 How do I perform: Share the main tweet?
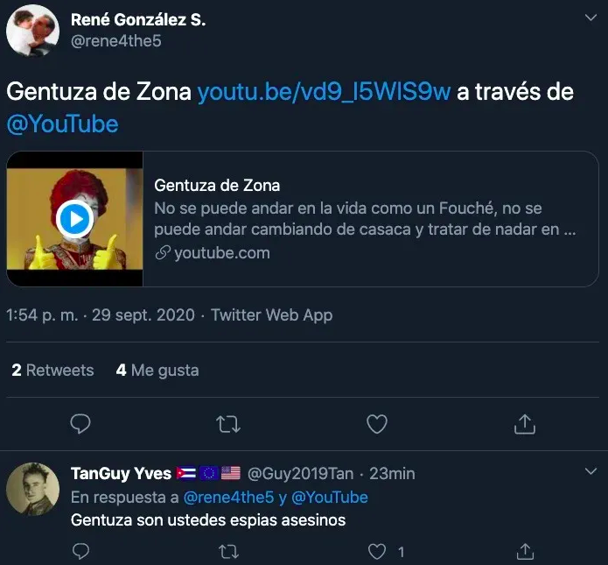(524, 424)
